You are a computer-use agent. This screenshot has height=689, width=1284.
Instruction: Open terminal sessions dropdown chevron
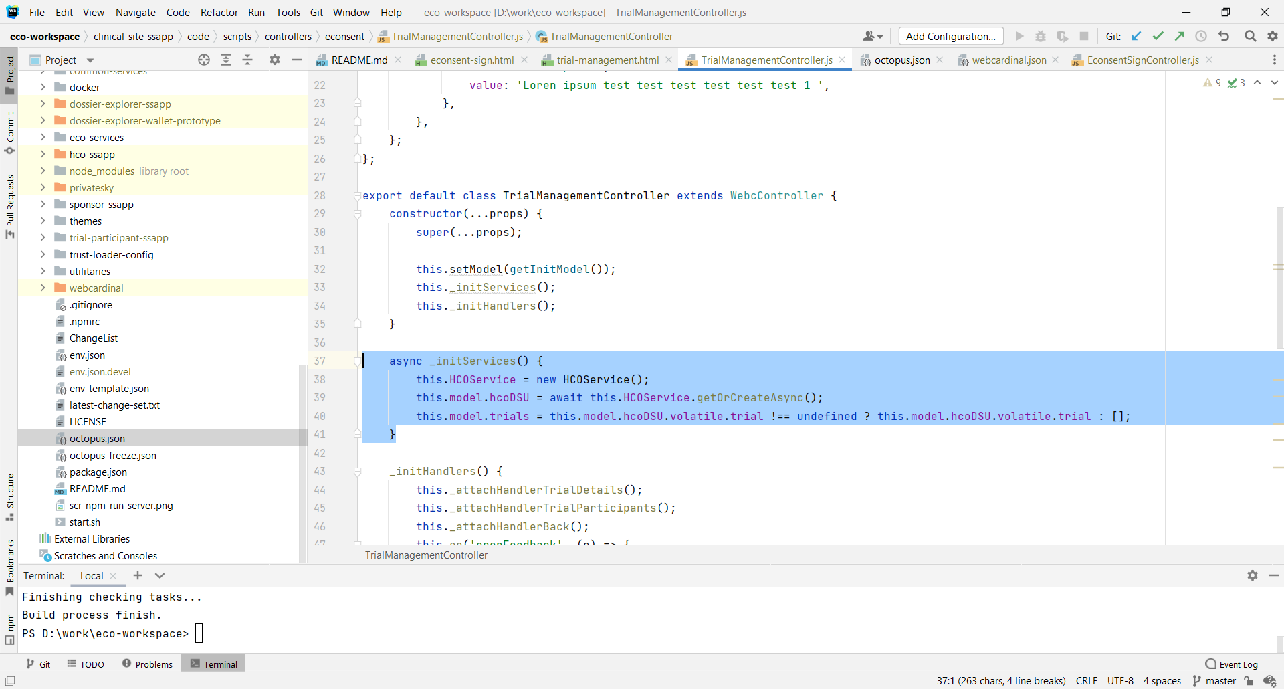(160, 575)
